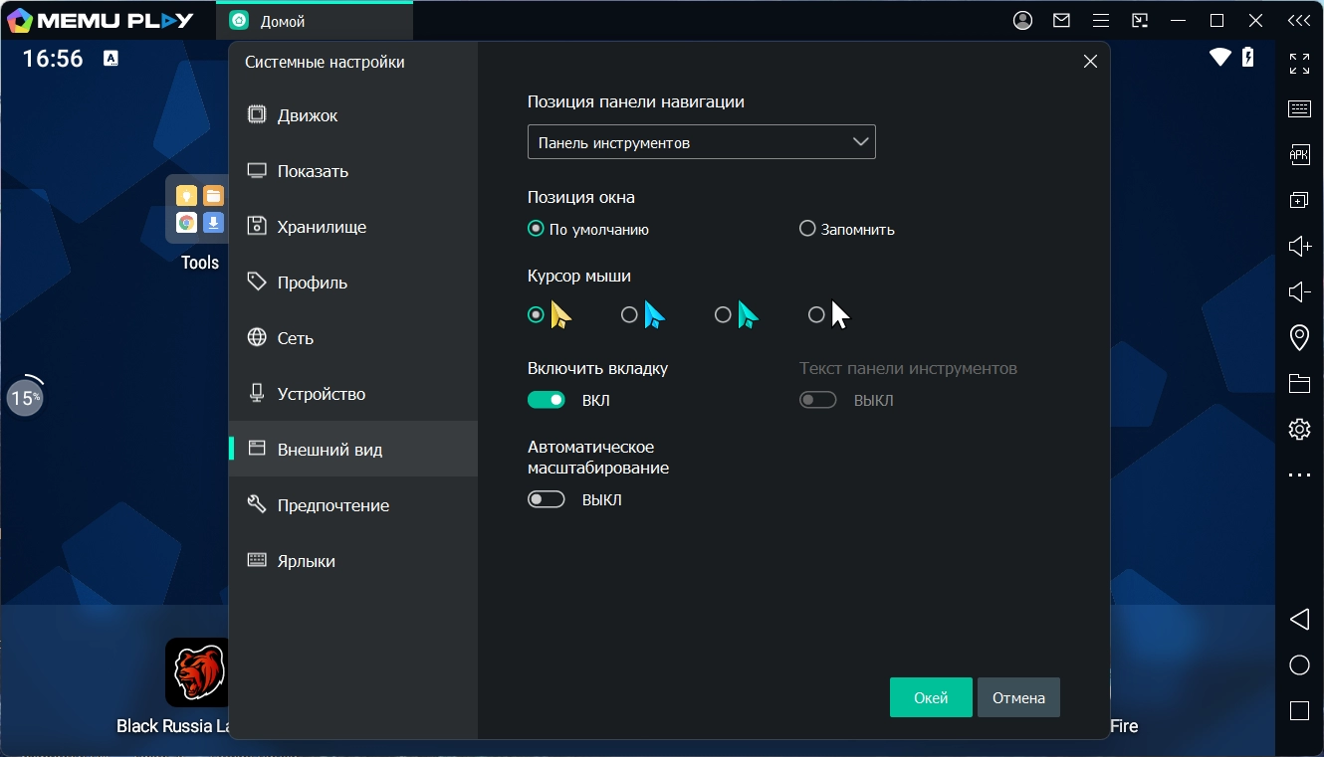This screenshot has height=757, width=1324.
Task: Choose the blue mouse cursor option
Action: (x=643, y=314)
